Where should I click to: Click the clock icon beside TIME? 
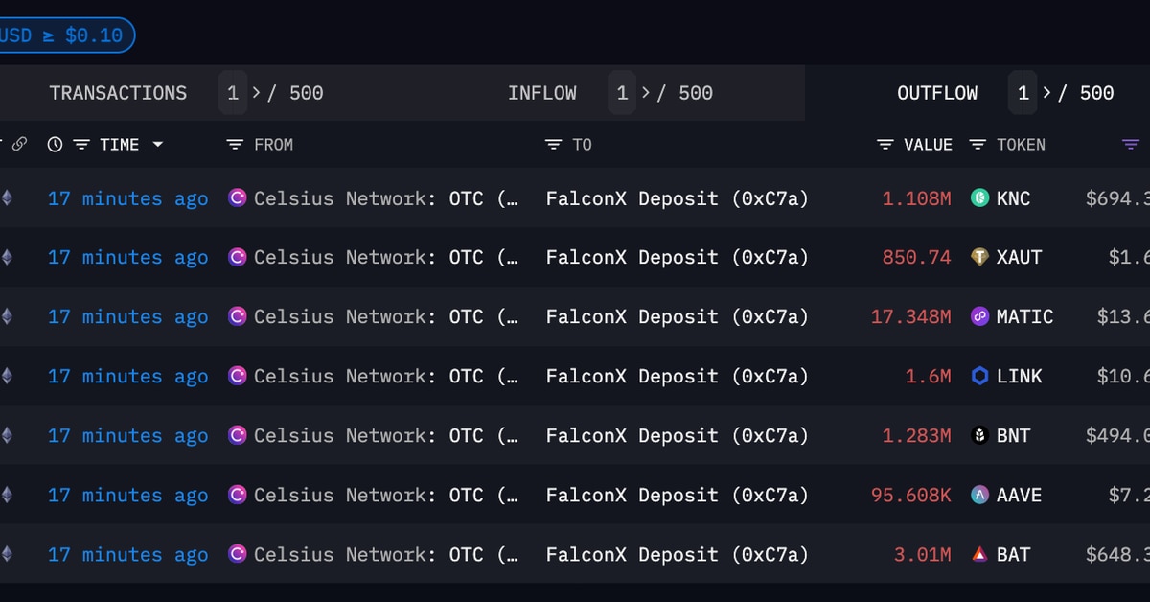tap(56, 145)
